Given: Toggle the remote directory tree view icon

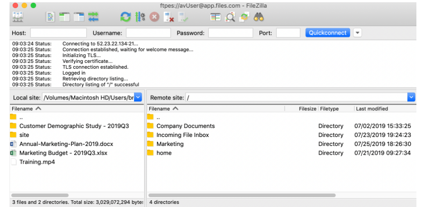Looking at the screenshot, I should (x=79, y=17).
